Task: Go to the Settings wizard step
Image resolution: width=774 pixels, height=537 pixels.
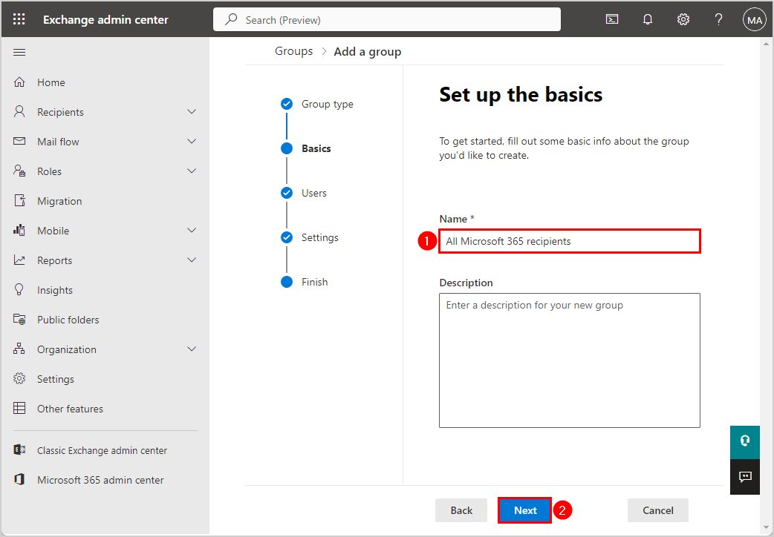Action: [x=320, y=237]
